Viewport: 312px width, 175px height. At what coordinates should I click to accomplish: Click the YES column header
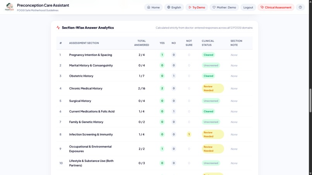[x=162, y=43]
